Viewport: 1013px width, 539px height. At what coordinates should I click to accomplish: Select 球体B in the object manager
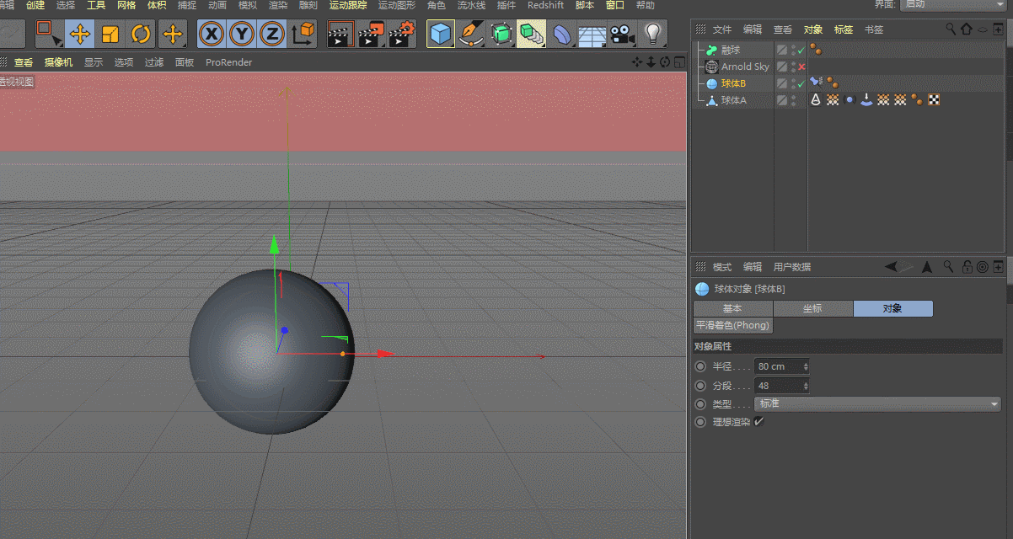point(733,83)
